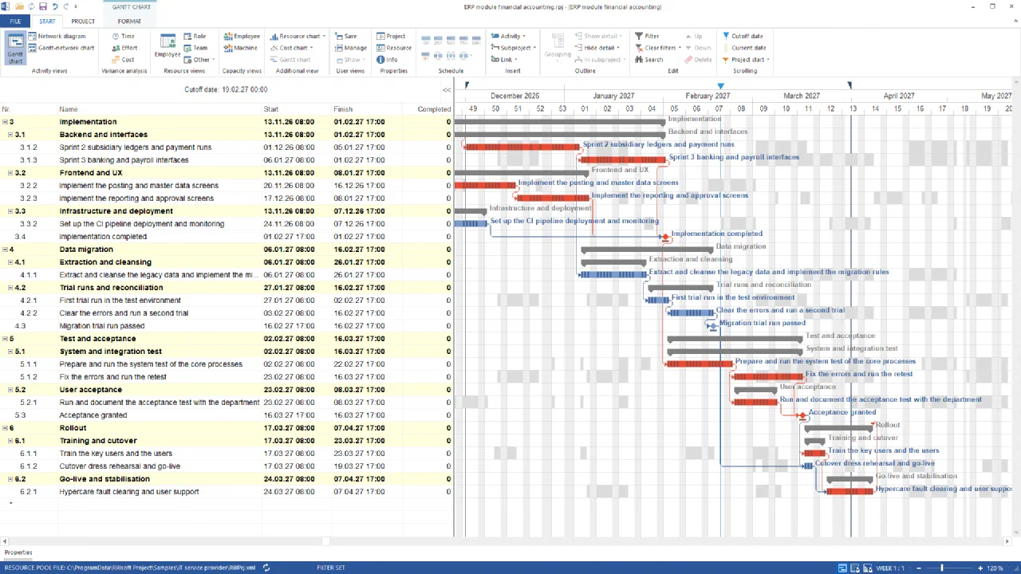The image size is (1021, 574).
Task: Open Project properties
Action: tap(391, 36)
